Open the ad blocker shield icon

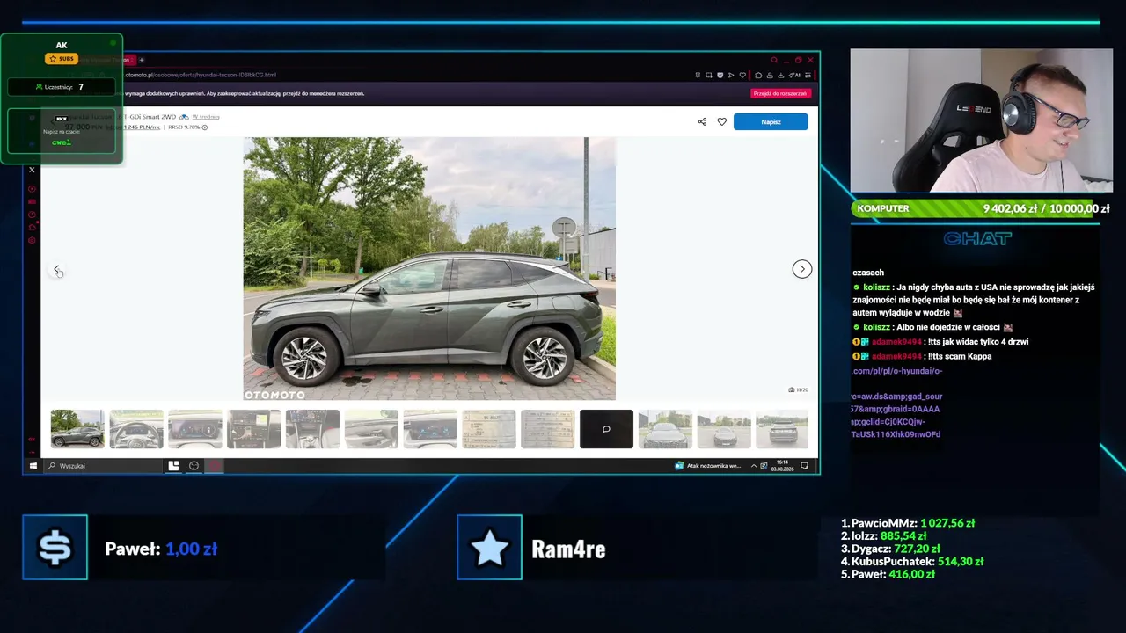720,75
